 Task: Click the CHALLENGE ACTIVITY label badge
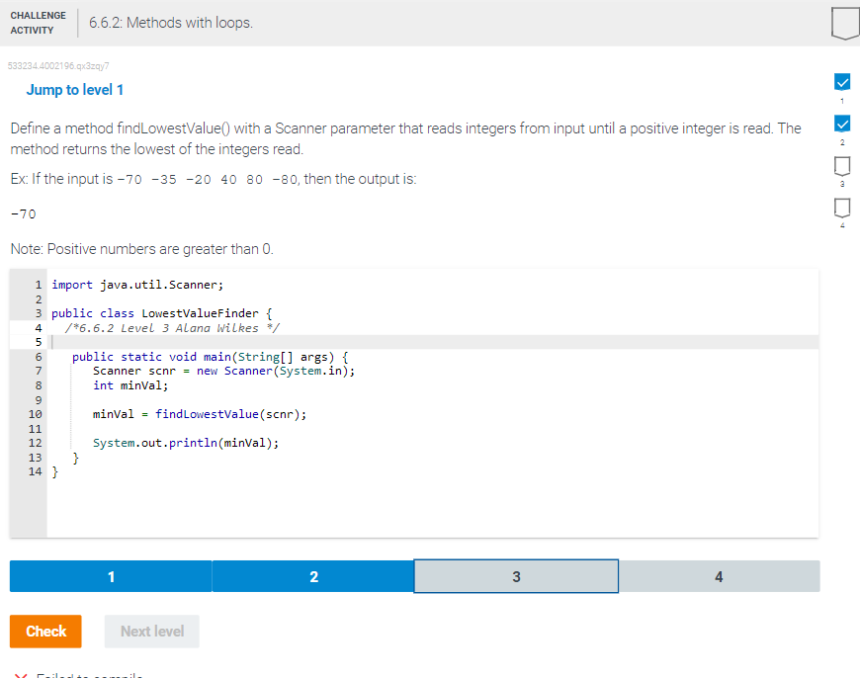pos(38,22)
